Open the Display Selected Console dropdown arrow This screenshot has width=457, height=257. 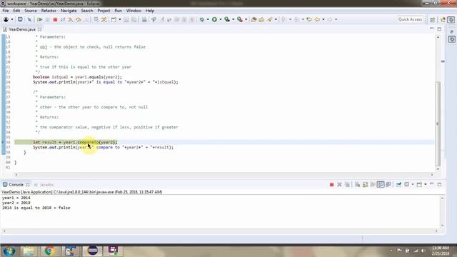click(x=413, y=184)
